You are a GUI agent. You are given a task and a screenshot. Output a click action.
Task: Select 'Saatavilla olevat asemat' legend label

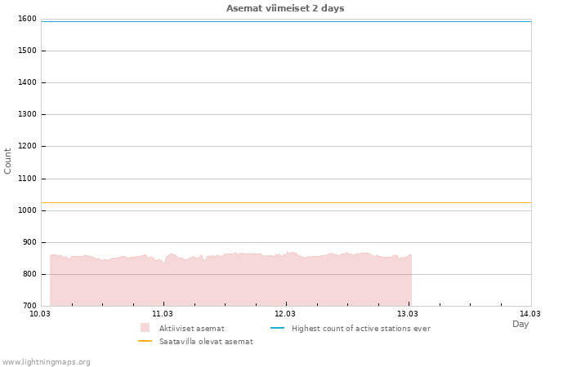(205, 341)
